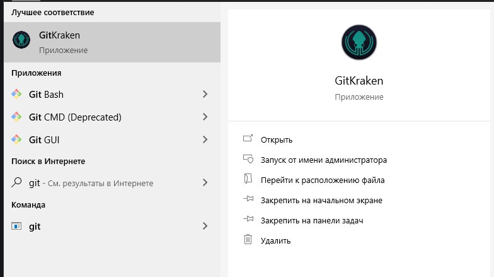Choose Закрепить на начальном экране
494x277 pixels.
coord(321,201)
